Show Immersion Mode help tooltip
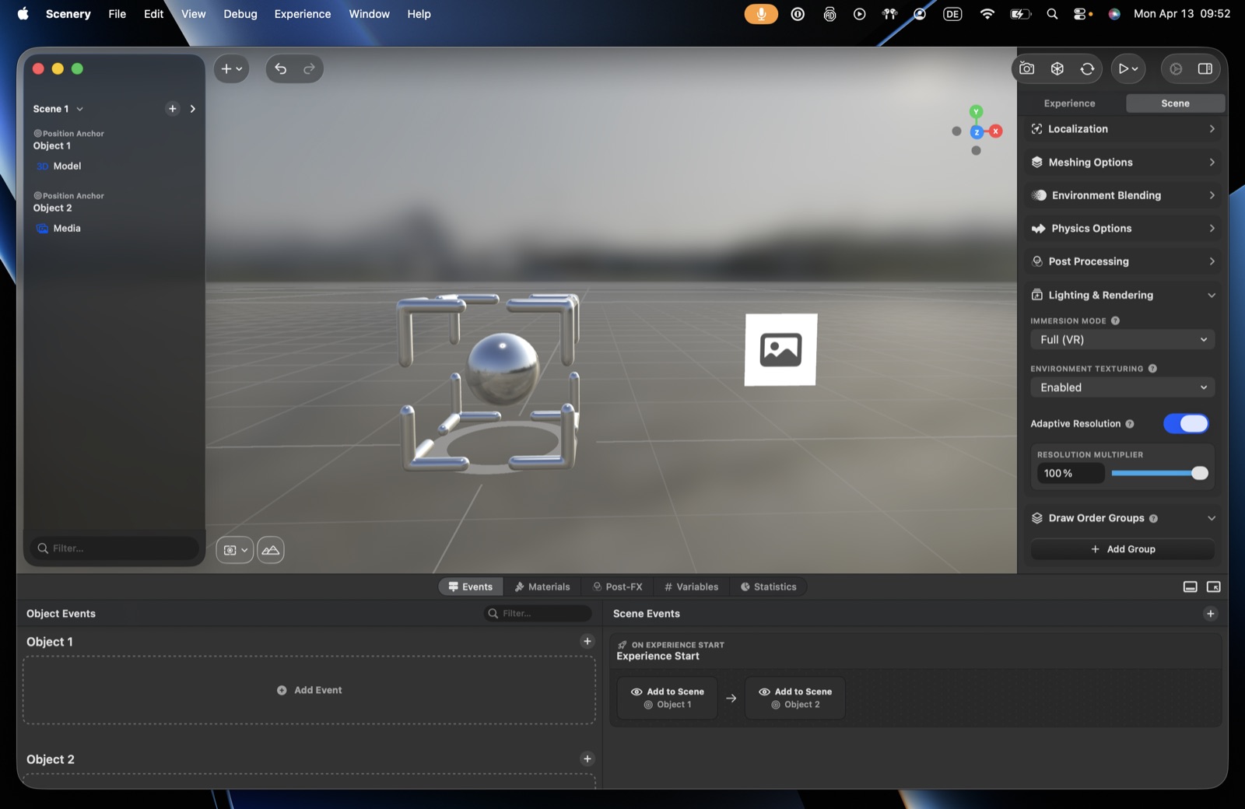 [x=1115, y=320]
